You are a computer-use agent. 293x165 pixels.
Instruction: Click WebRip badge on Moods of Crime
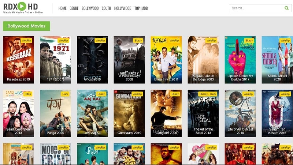pos(63,147)
